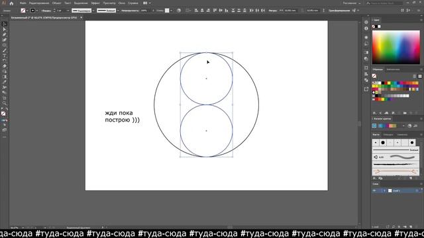Screen dimensions: 424x238
Task: Switch to the Образцы swatches tab
Action: pos(378,69)
